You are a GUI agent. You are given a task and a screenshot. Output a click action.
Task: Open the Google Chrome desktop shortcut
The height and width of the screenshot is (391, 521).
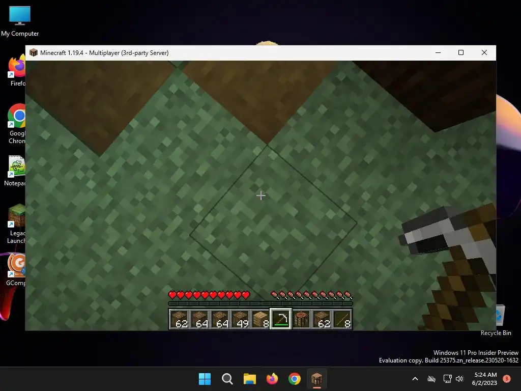pyautogui.click(x=17, y=124)
